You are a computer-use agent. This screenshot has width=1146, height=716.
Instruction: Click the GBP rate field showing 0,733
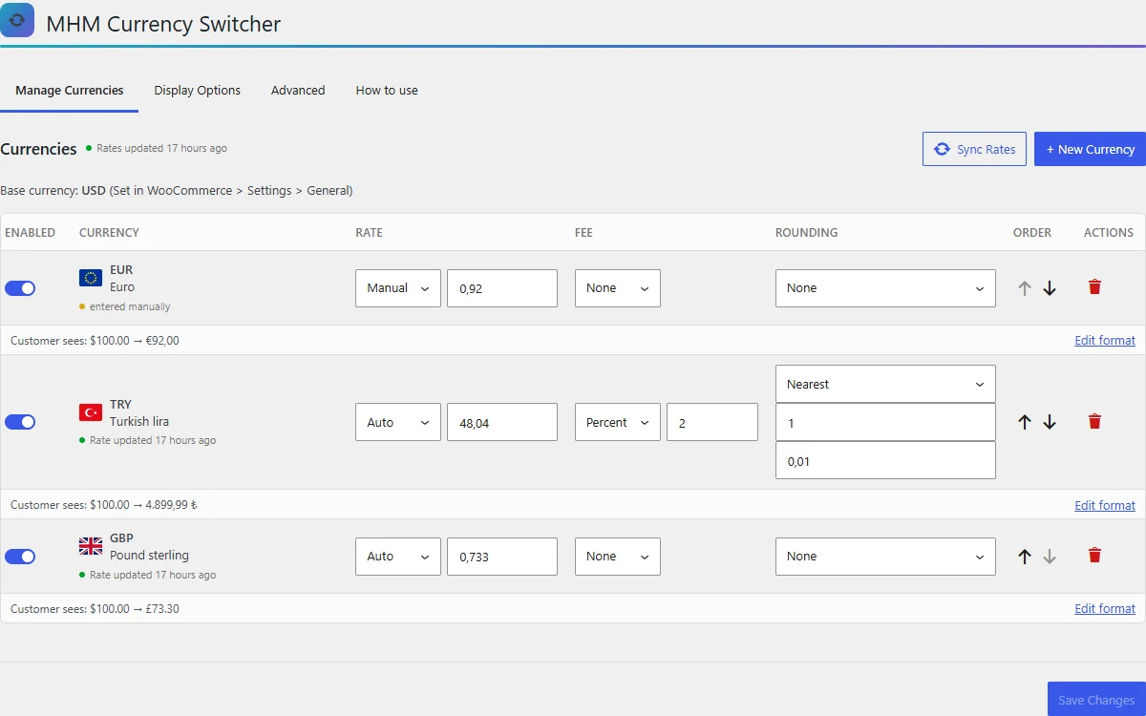502,557
